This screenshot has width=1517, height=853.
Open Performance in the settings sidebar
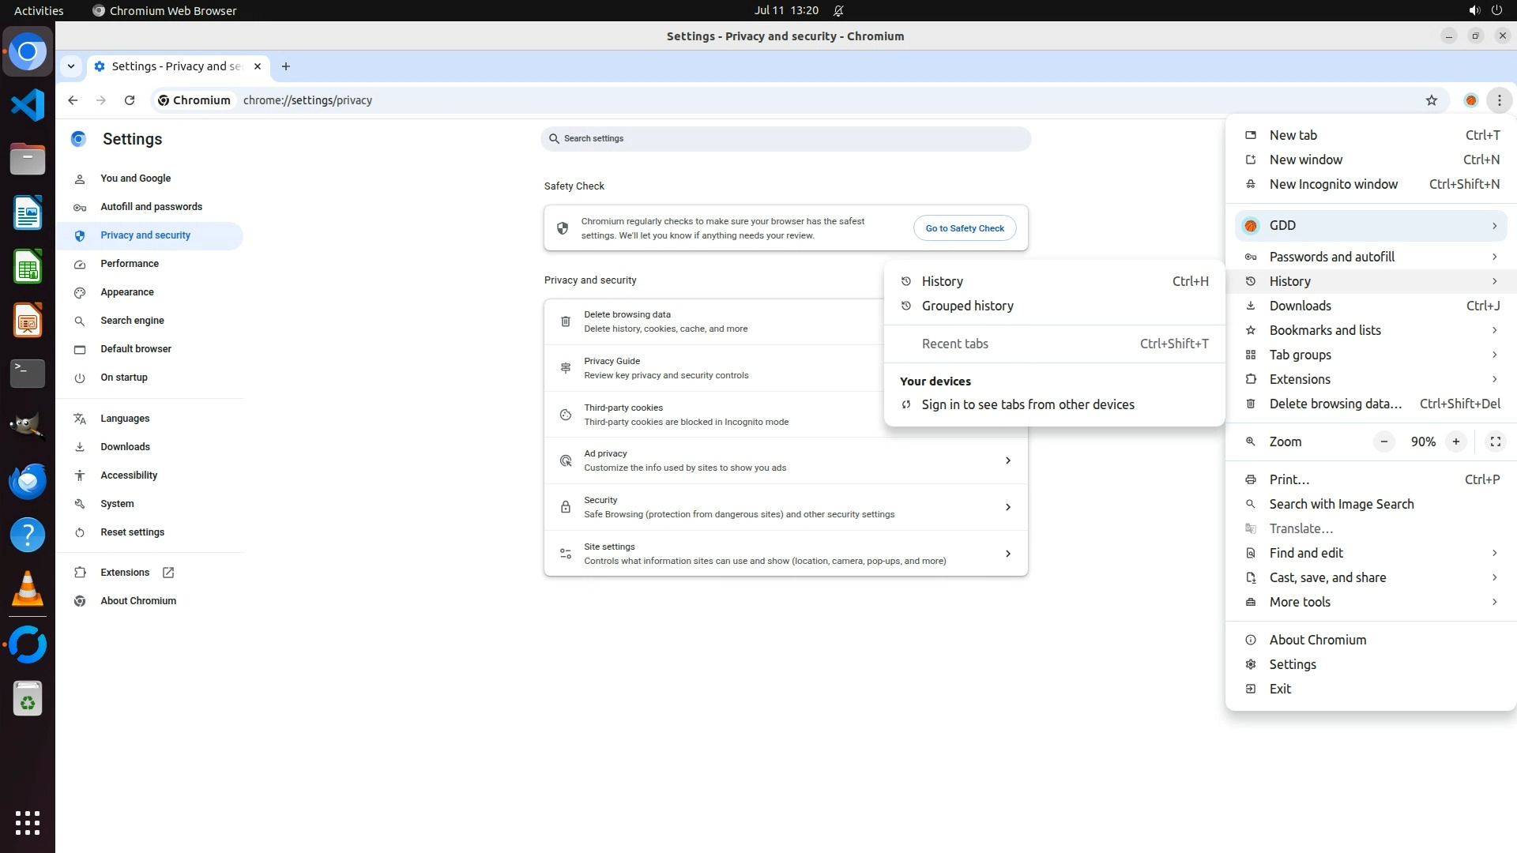(x=130, y=264)
